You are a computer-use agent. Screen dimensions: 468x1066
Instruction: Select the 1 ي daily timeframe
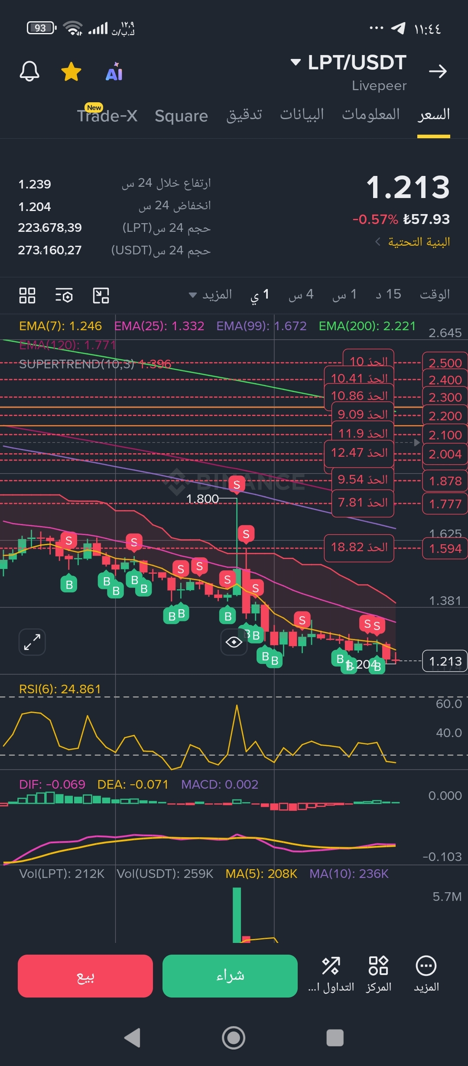260,295
